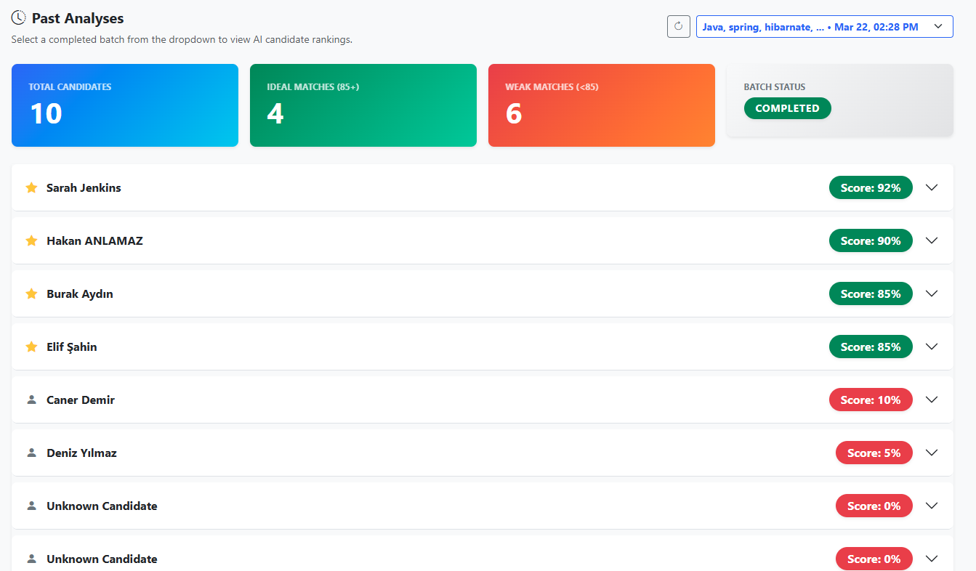Click the COMPLETED status badge
The image size is (976, 571).
coord(787,108)
